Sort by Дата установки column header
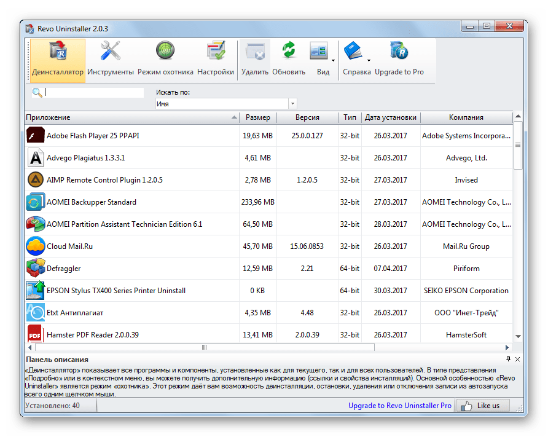 [x=391, y=117]
